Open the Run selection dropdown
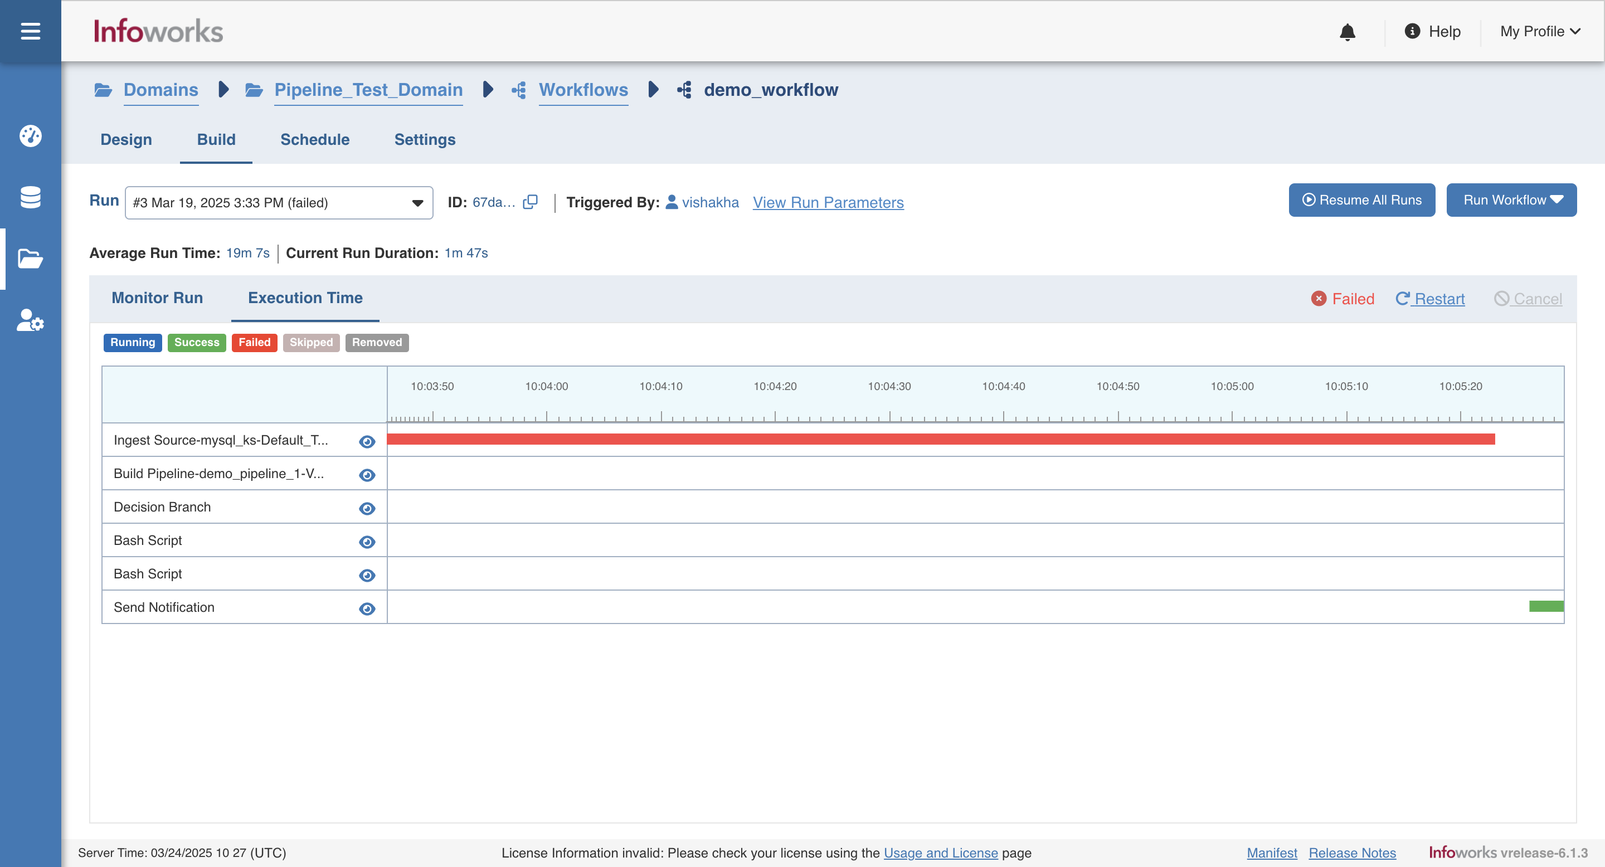This screenshot has width=1605, height=867. point(279,202)
